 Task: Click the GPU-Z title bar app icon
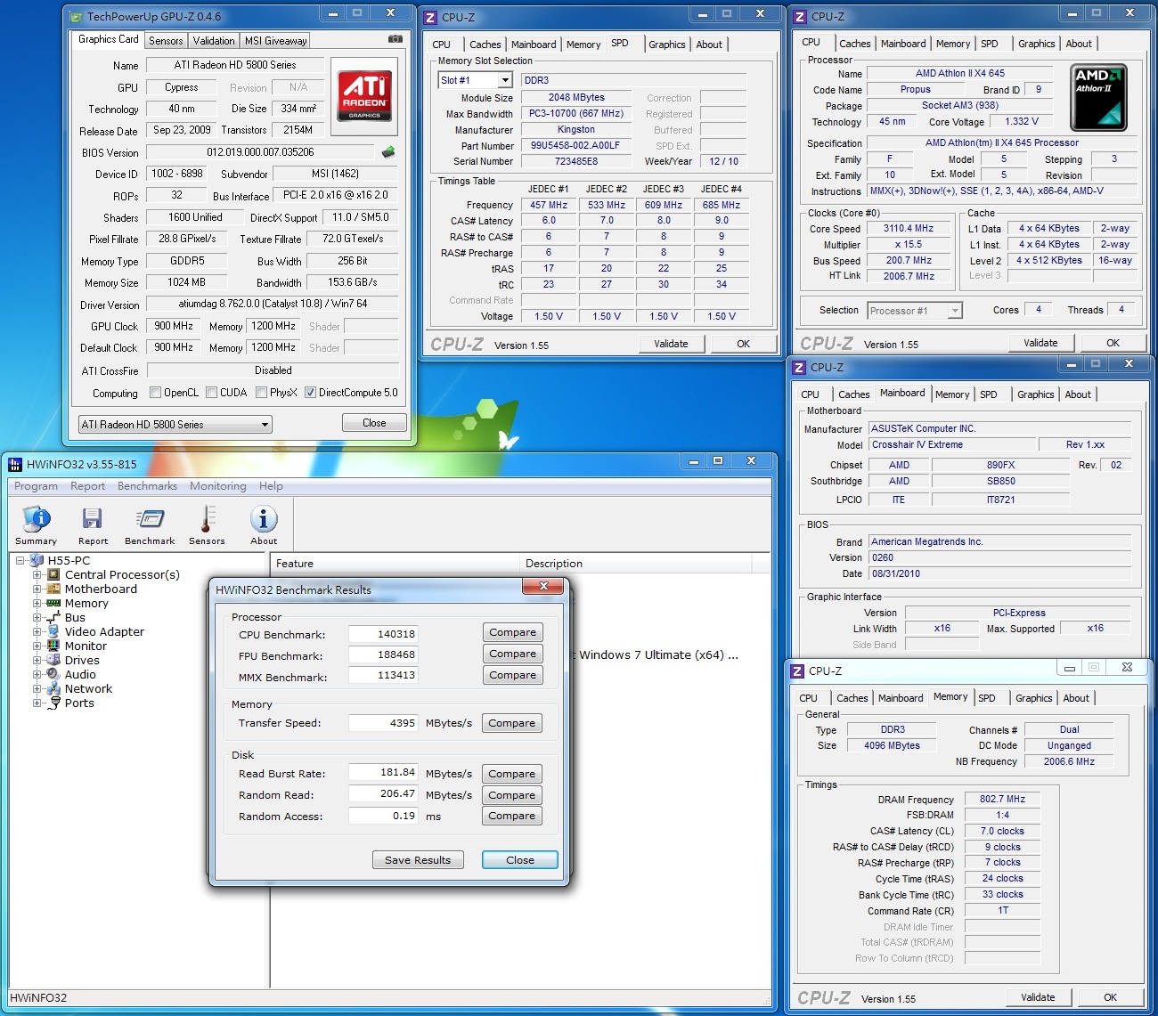click(77, 16)
